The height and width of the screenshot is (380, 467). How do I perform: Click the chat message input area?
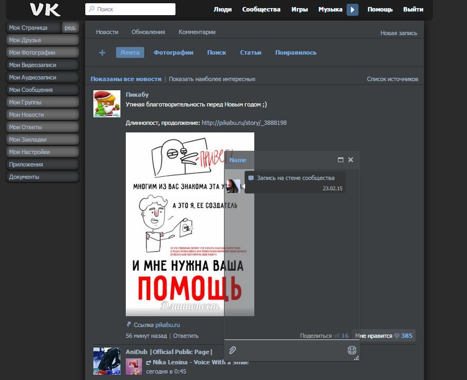(292, 350)
